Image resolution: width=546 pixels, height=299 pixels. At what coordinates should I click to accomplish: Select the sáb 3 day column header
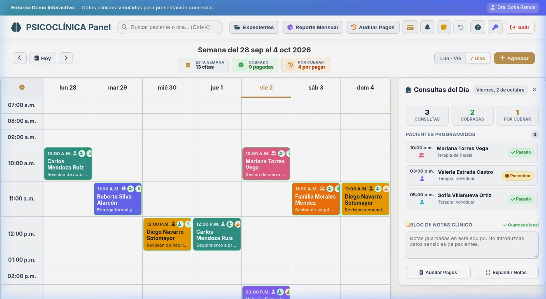[316, 88]
